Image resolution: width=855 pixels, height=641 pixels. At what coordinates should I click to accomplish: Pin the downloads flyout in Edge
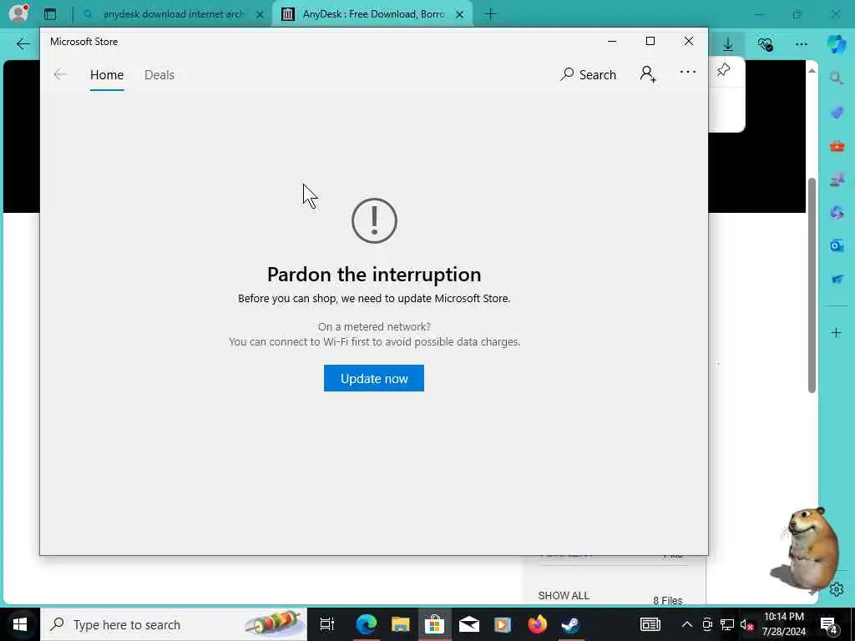[x=724, y=69]
